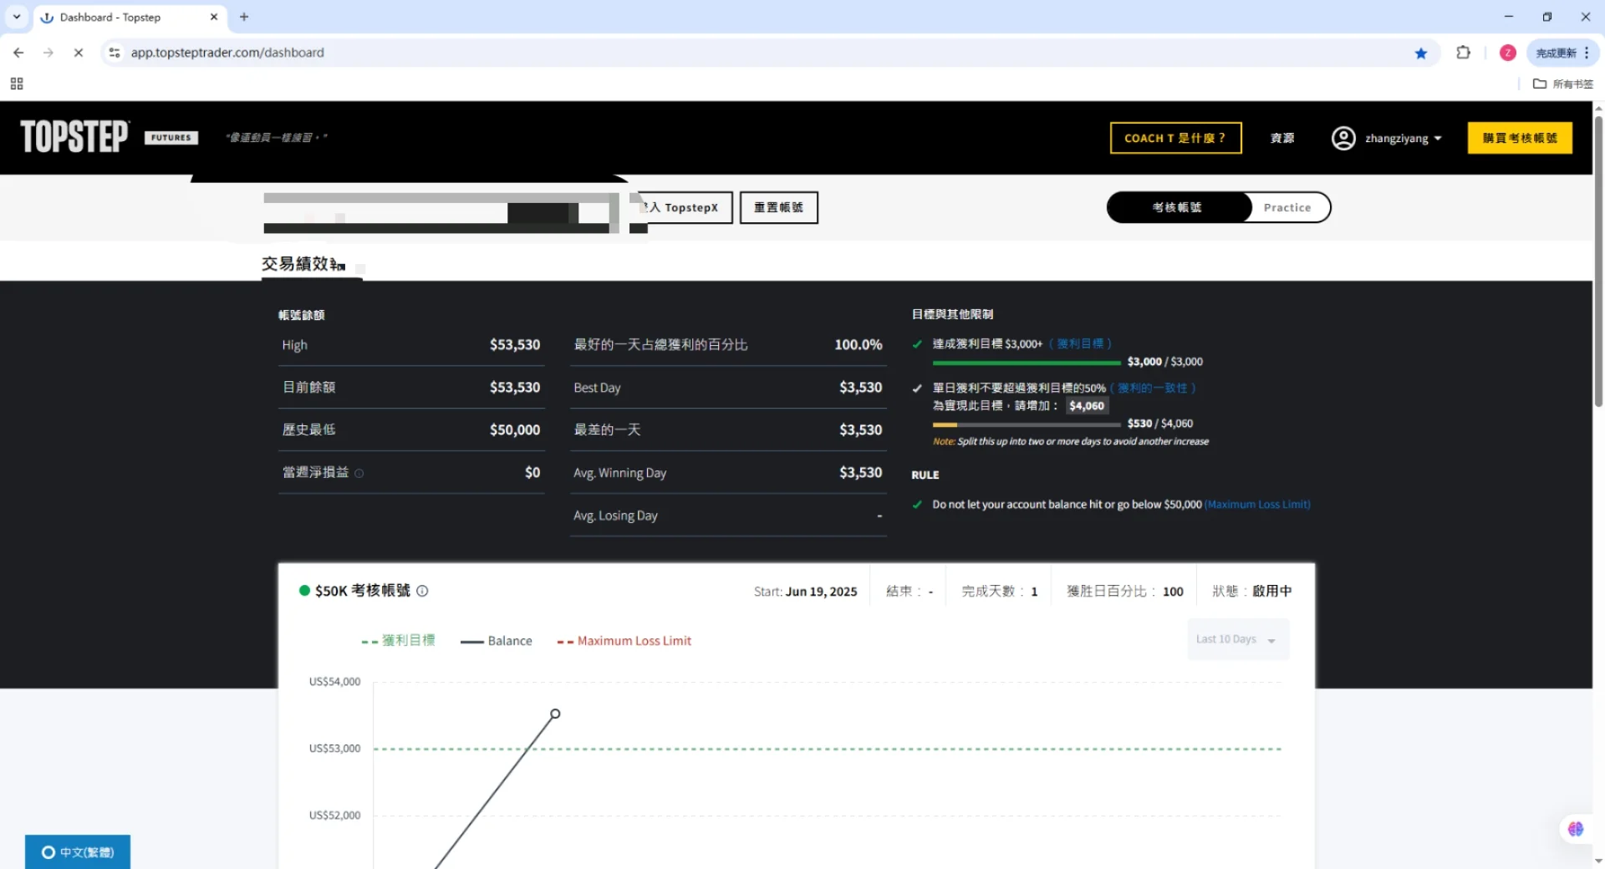Click the Start: Jun 19, 2025 text
1605x869 pixels.
805,591
